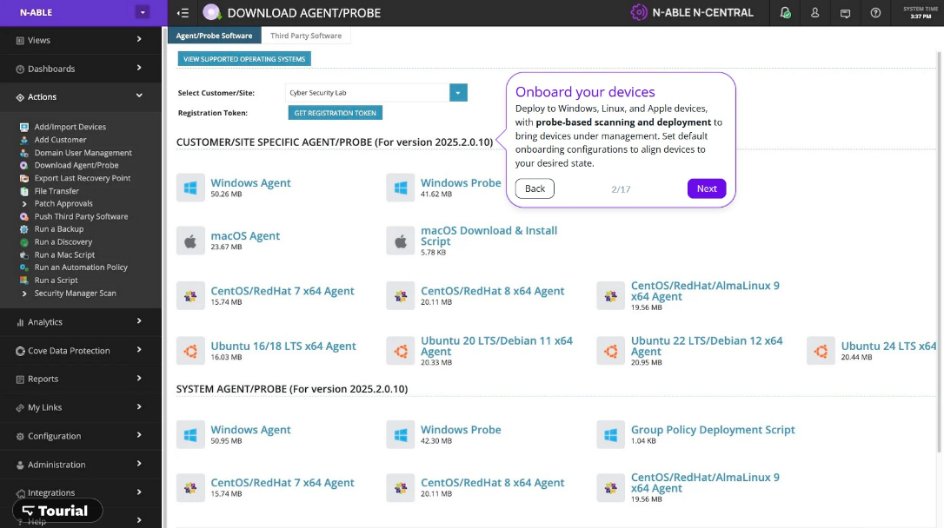This screenshot has width=944, height=528.
Task: Click the Run a Script icon
Action: 24,280
